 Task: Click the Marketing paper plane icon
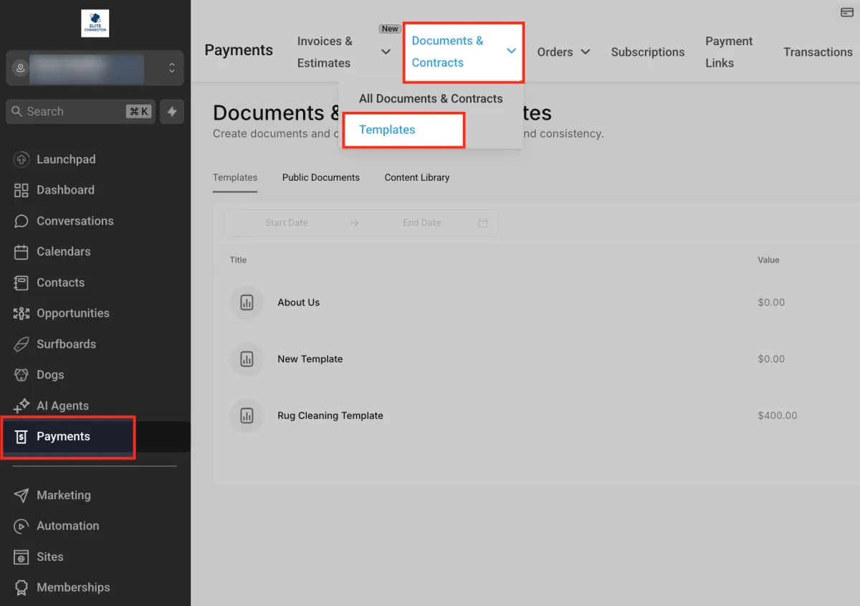coord(21,496)
